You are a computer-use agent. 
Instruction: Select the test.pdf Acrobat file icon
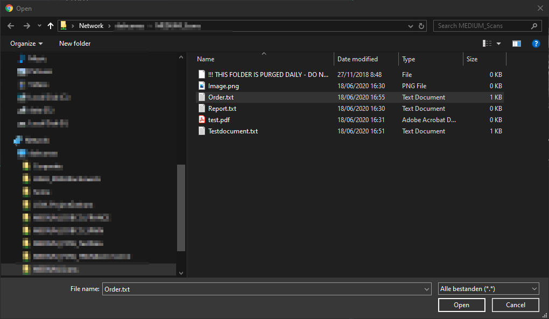point(202,120)
